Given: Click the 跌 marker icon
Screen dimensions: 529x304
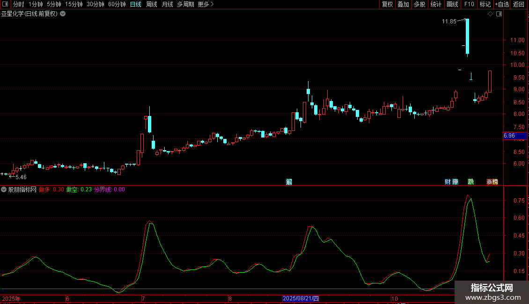Looking at the screenshot, I should pyautogui.click(x=471, y=182).
